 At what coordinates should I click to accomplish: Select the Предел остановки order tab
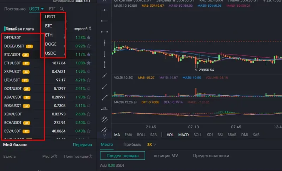pyautogui.click(x=211, y=156)
